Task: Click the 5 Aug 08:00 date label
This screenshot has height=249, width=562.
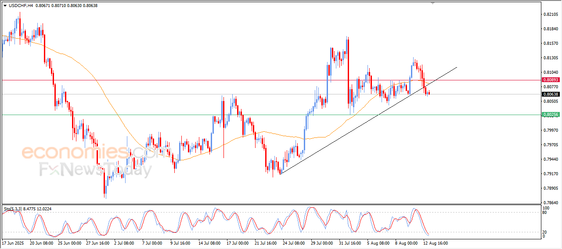Action: tap(379, 242)
